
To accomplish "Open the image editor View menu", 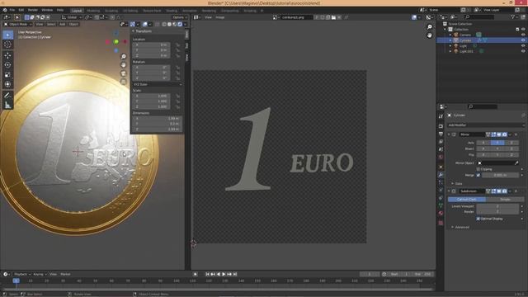I will pyautogui.click(x=208, y=17).
